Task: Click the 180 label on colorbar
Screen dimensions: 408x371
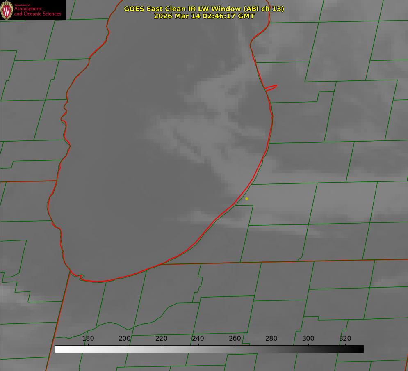Action: click(88, 339)
